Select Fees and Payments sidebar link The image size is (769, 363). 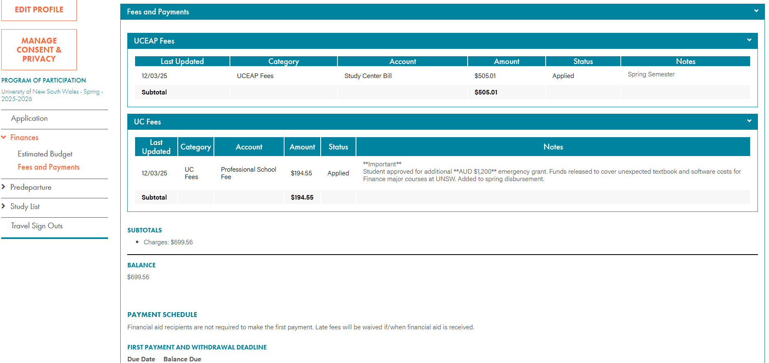(48, 167)
